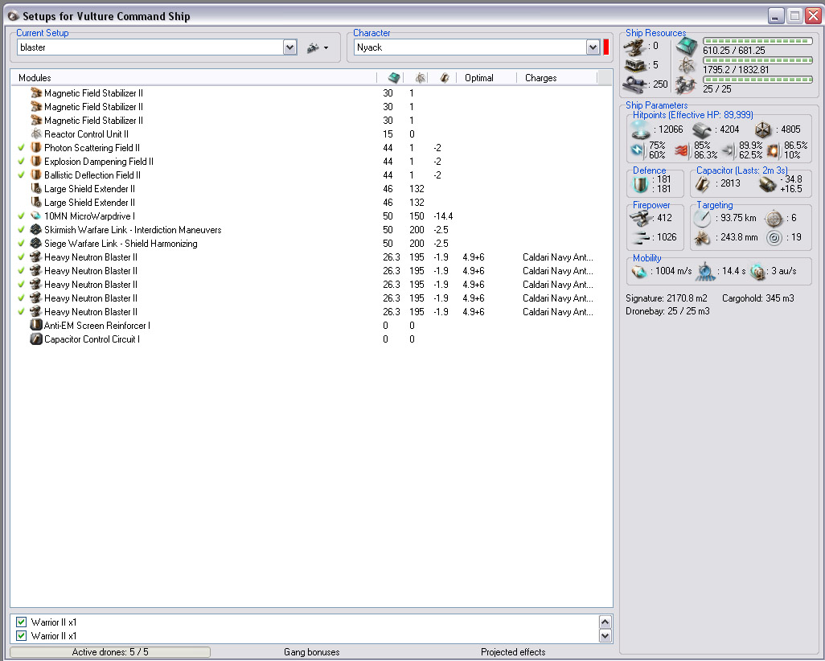Open the Character dropdown arrow

pyautogui.click(x=593, y=47)
